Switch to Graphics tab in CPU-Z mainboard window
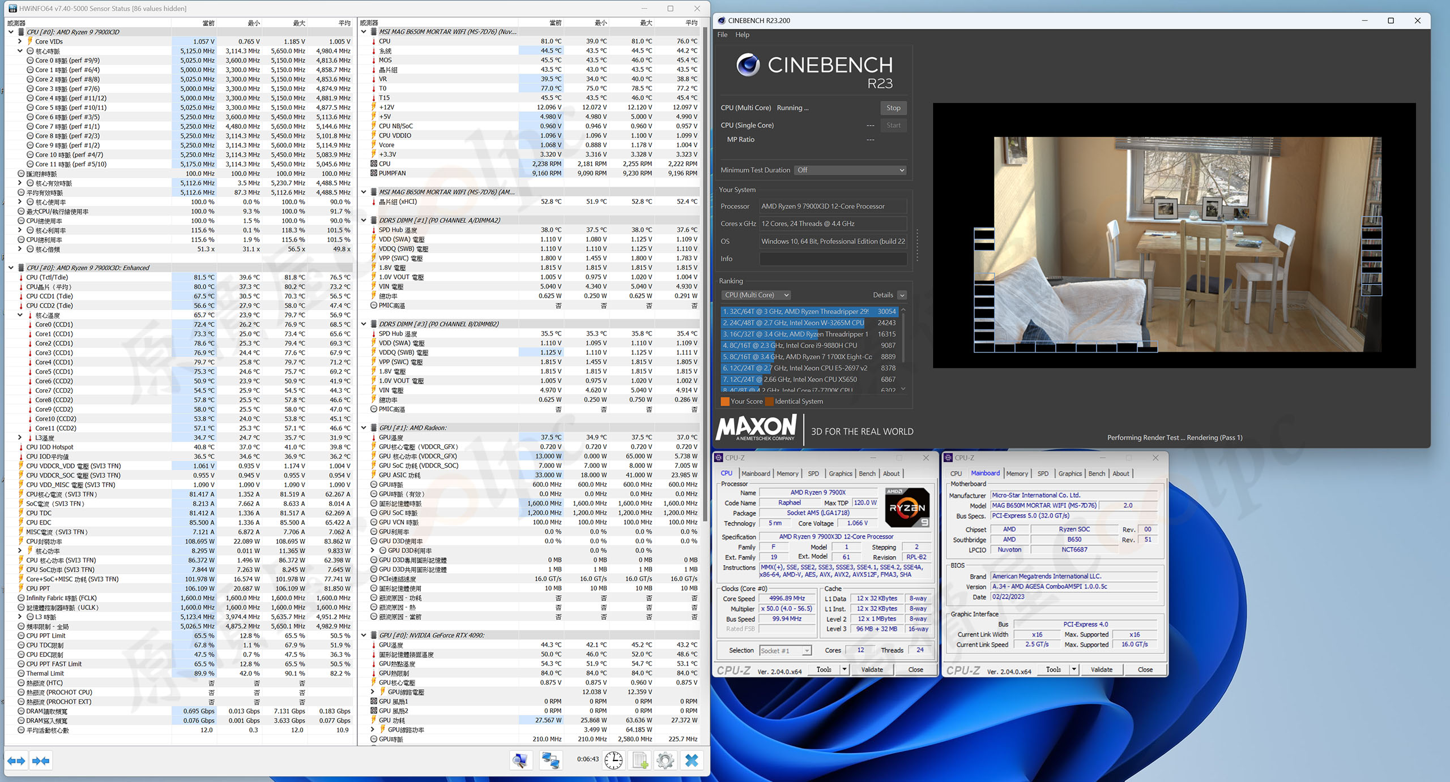 tap(1069, 474)
